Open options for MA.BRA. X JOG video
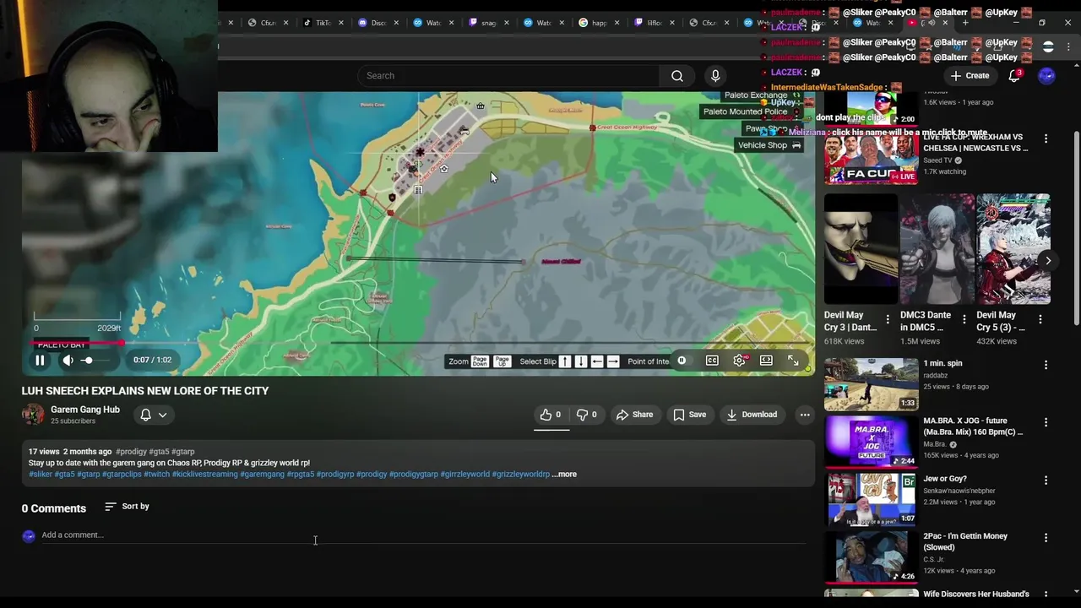Viewport: 1081px width, 608px height. click(1046, 422)
